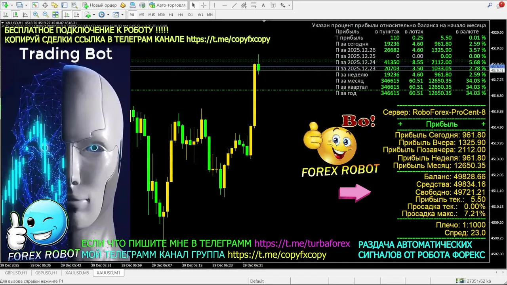Switch to the M1 timeframe button
507x285 pixels.
pos(132,15)
